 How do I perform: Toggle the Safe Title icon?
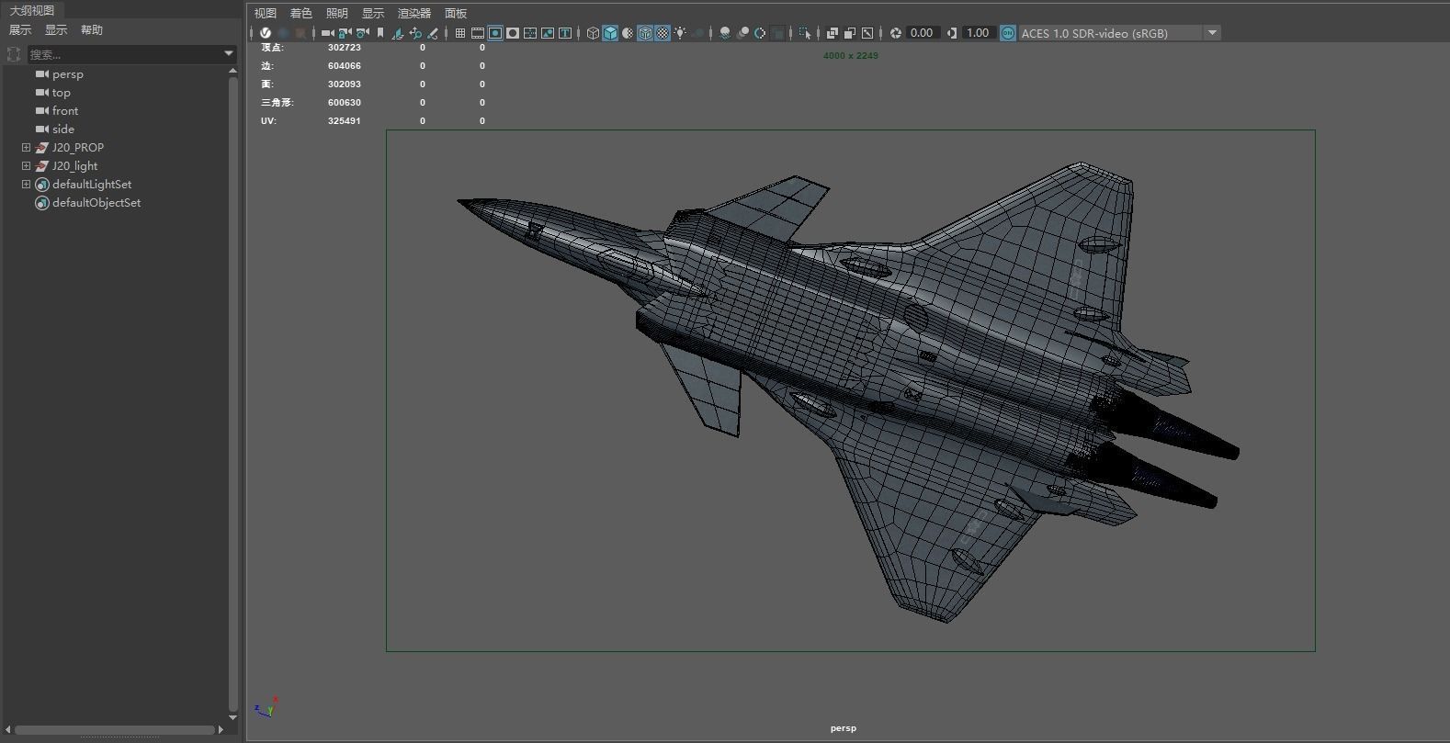[x=565, y=33]
